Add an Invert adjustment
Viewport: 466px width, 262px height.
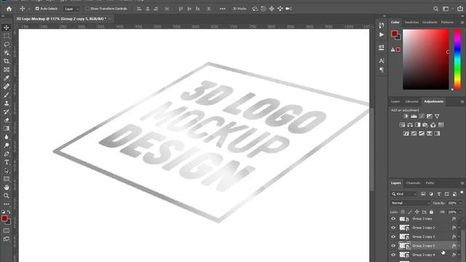[406, 133]
